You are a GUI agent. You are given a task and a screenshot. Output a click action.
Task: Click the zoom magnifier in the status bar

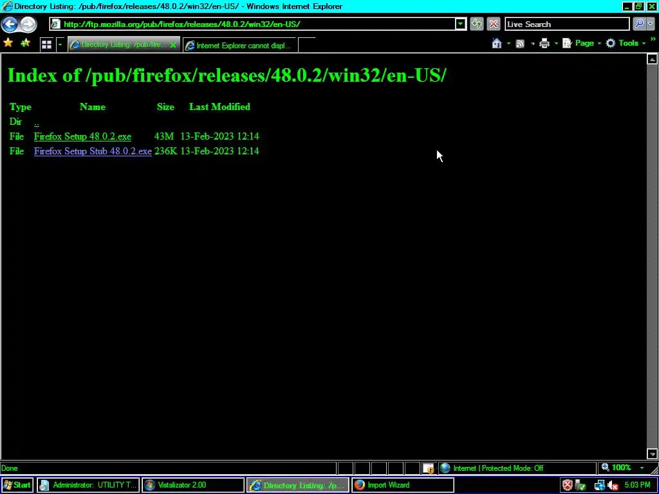coord(606,468)
